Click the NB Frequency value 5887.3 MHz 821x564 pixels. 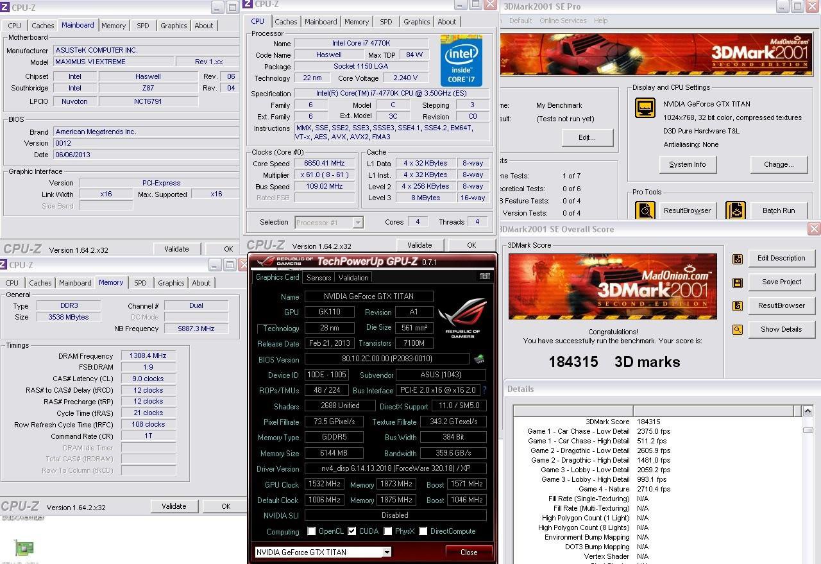pyautogui.click(x=196, y=329)
